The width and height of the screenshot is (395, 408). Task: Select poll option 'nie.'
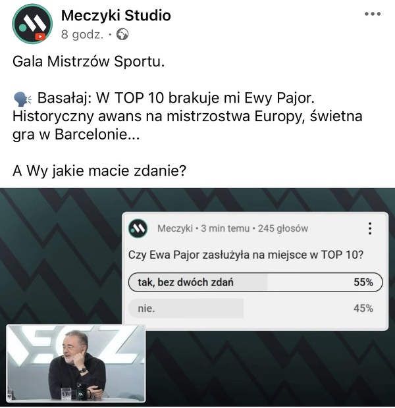[255, 309]
